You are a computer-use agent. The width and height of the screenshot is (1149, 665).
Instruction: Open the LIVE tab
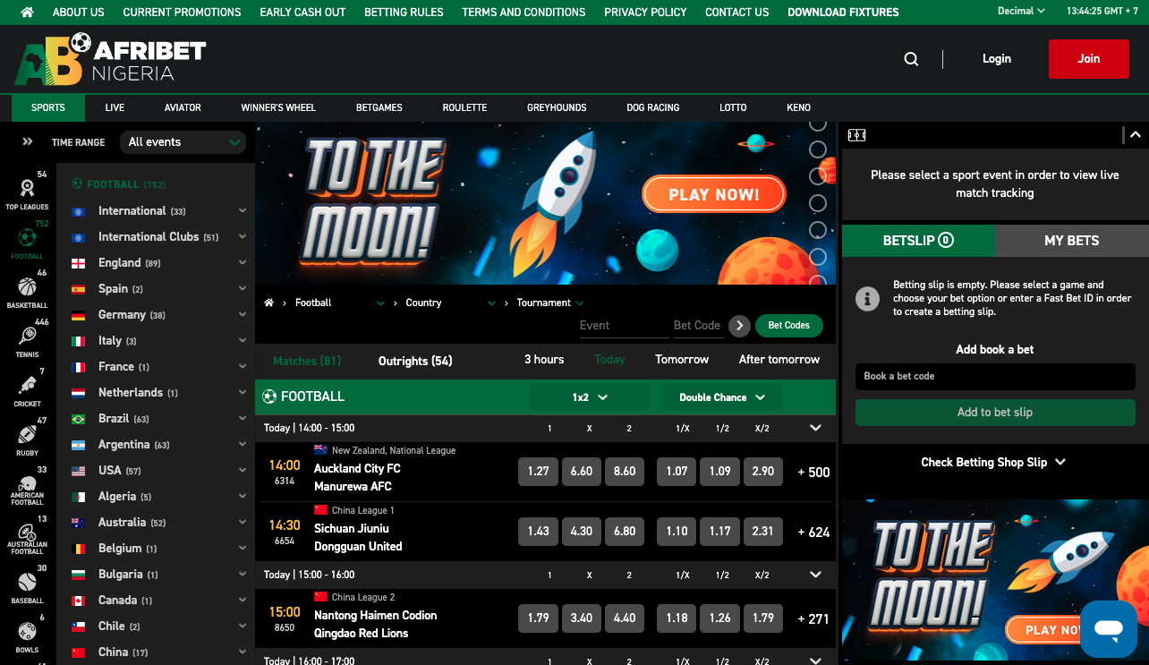click(x=115, y=107)
